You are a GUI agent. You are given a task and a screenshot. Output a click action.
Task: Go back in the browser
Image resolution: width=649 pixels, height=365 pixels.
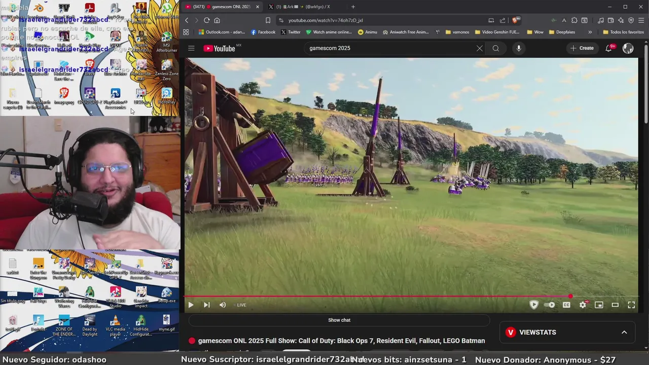point(187,20)
